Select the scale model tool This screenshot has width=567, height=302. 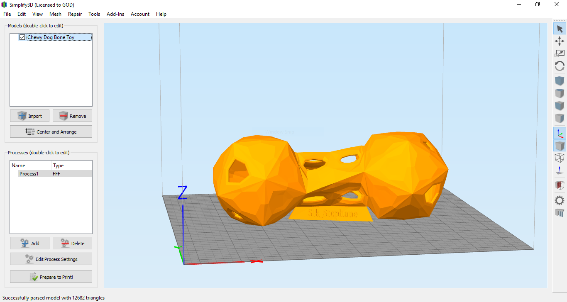pos(560,53)
